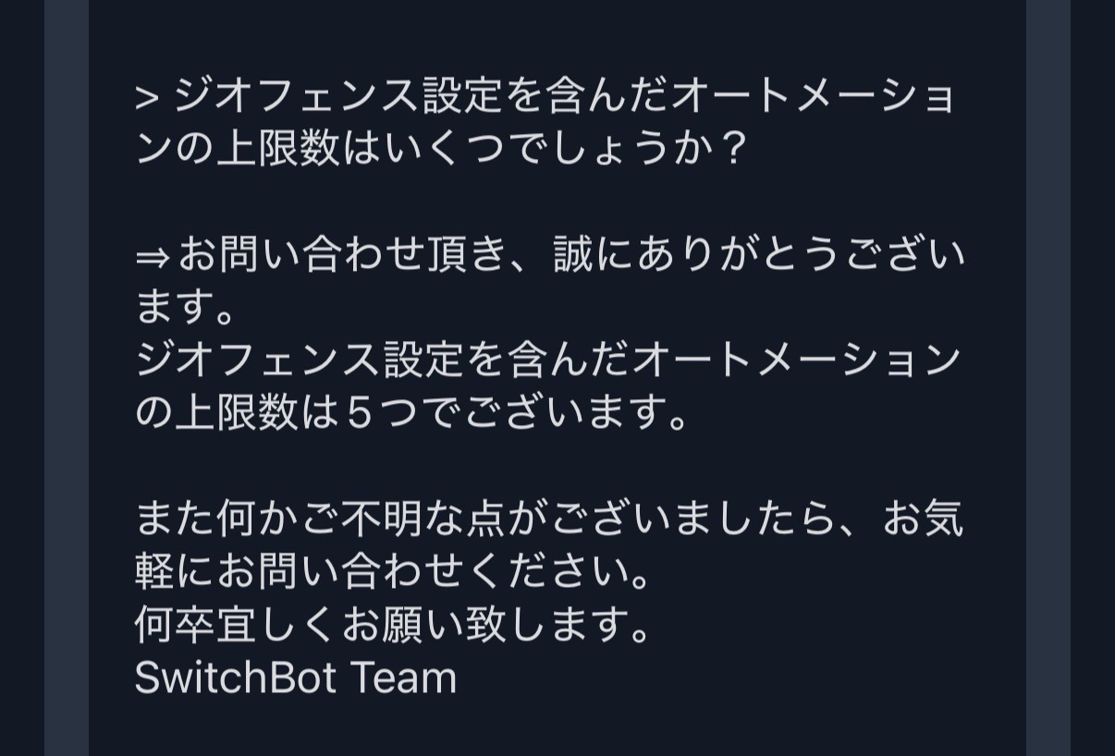This screenshot has height=756, width=1115.
Task: Click the word "Team" in the signature
Action: click(x=402, y=677)
